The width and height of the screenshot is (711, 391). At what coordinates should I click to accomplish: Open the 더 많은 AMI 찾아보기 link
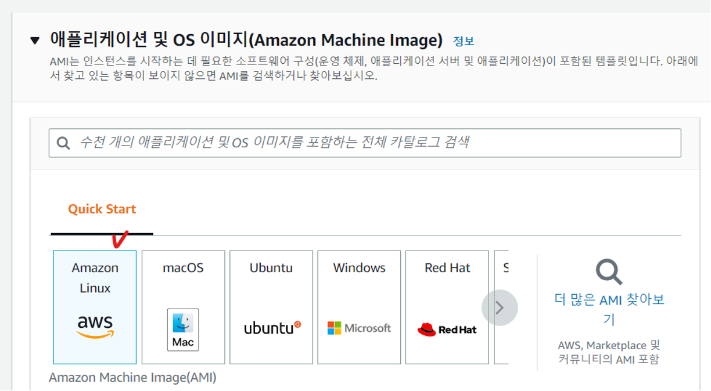point(609,310)
